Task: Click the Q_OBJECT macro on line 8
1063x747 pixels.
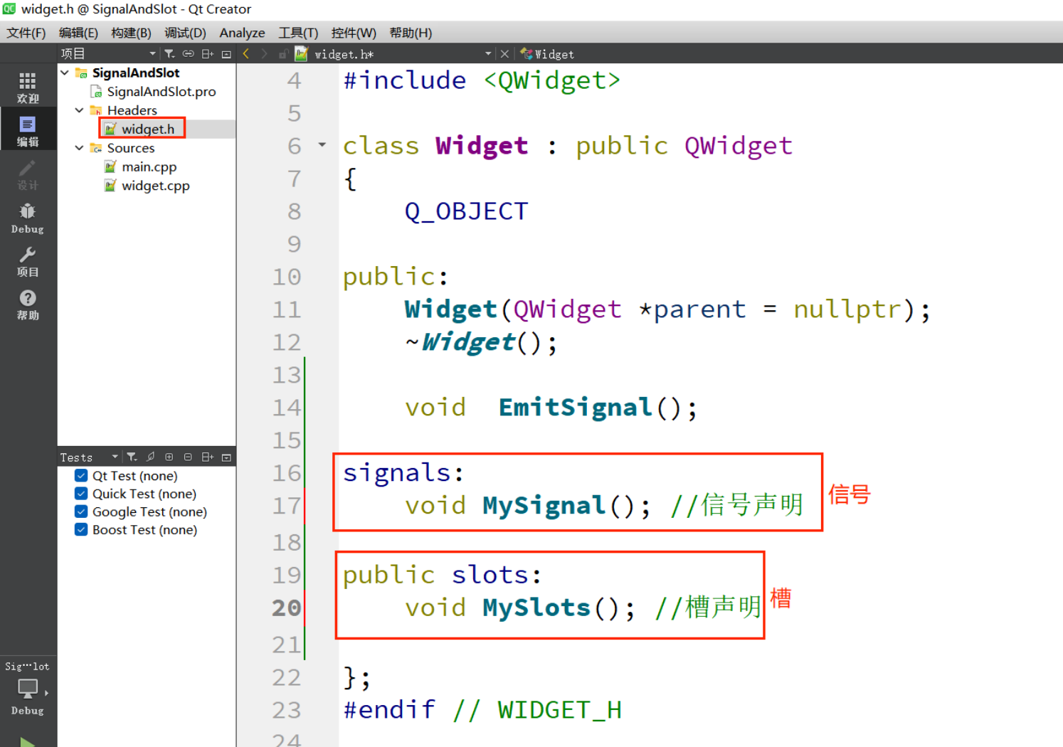Action: click(x=466, y=211)
